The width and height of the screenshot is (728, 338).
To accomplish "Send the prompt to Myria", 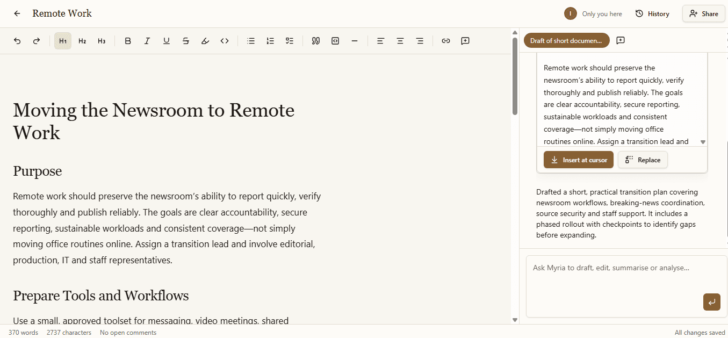I will click(711, 302).
